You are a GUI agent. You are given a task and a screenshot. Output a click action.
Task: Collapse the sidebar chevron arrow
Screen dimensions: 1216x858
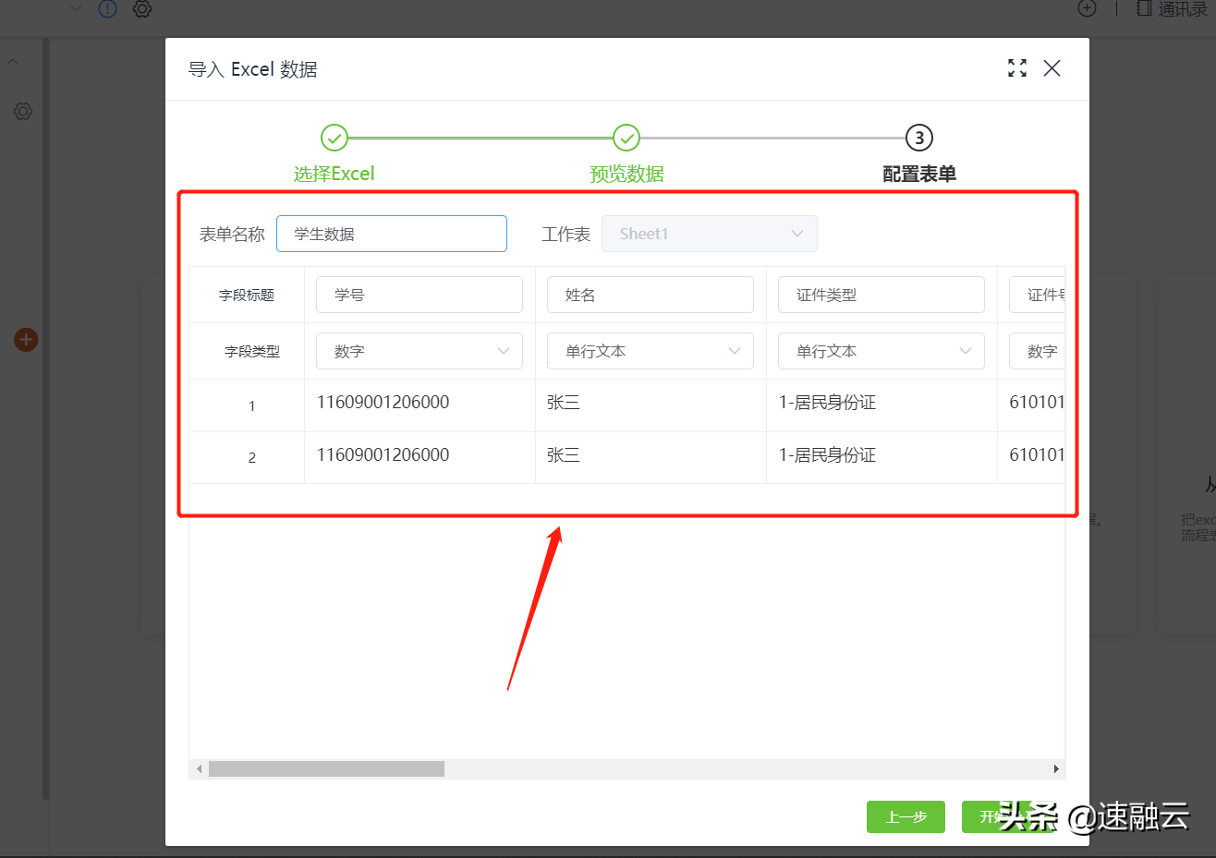[13, 62]
